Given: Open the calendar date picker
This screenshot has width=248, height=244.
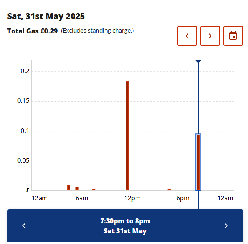Looking at the screenshot, I should (x=233, y=36).
